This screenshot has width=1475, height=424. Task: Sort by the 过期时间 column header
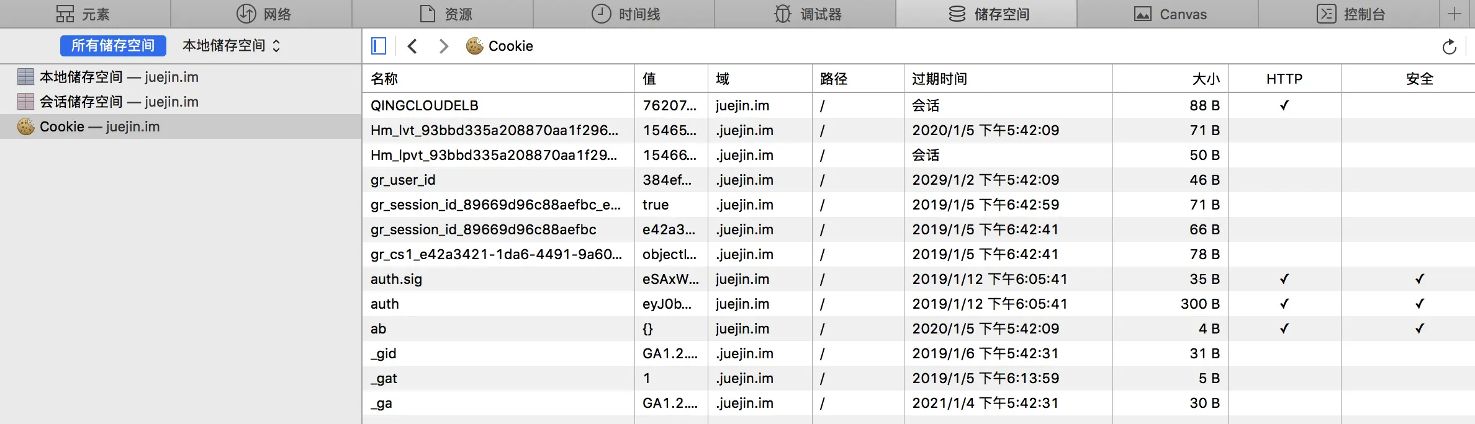click(x=1008, y=79)
